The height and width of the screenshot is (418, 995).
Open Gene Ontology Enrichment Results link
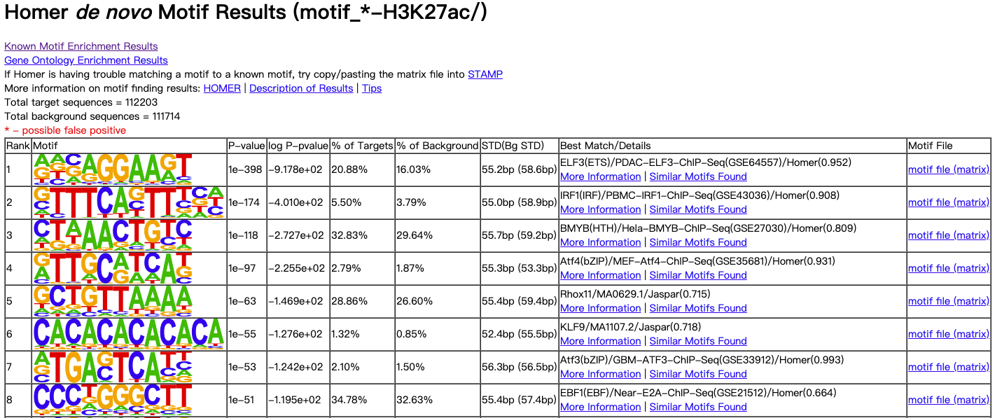click(86, 60)
